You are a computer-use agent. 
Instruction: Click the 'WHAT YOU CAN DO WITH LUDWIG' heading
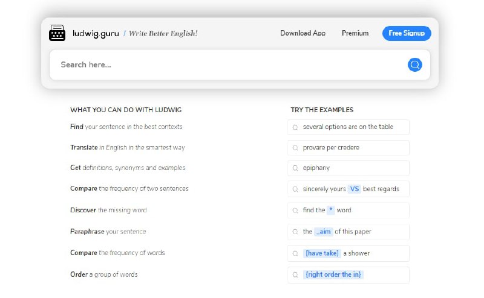coord(126,110)
